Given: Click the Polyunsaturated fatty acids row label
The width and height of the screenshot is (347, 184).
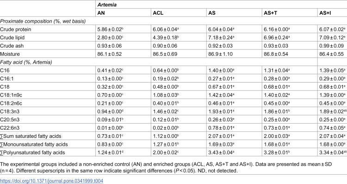Looking at the screenshot, I should (32, 153).
